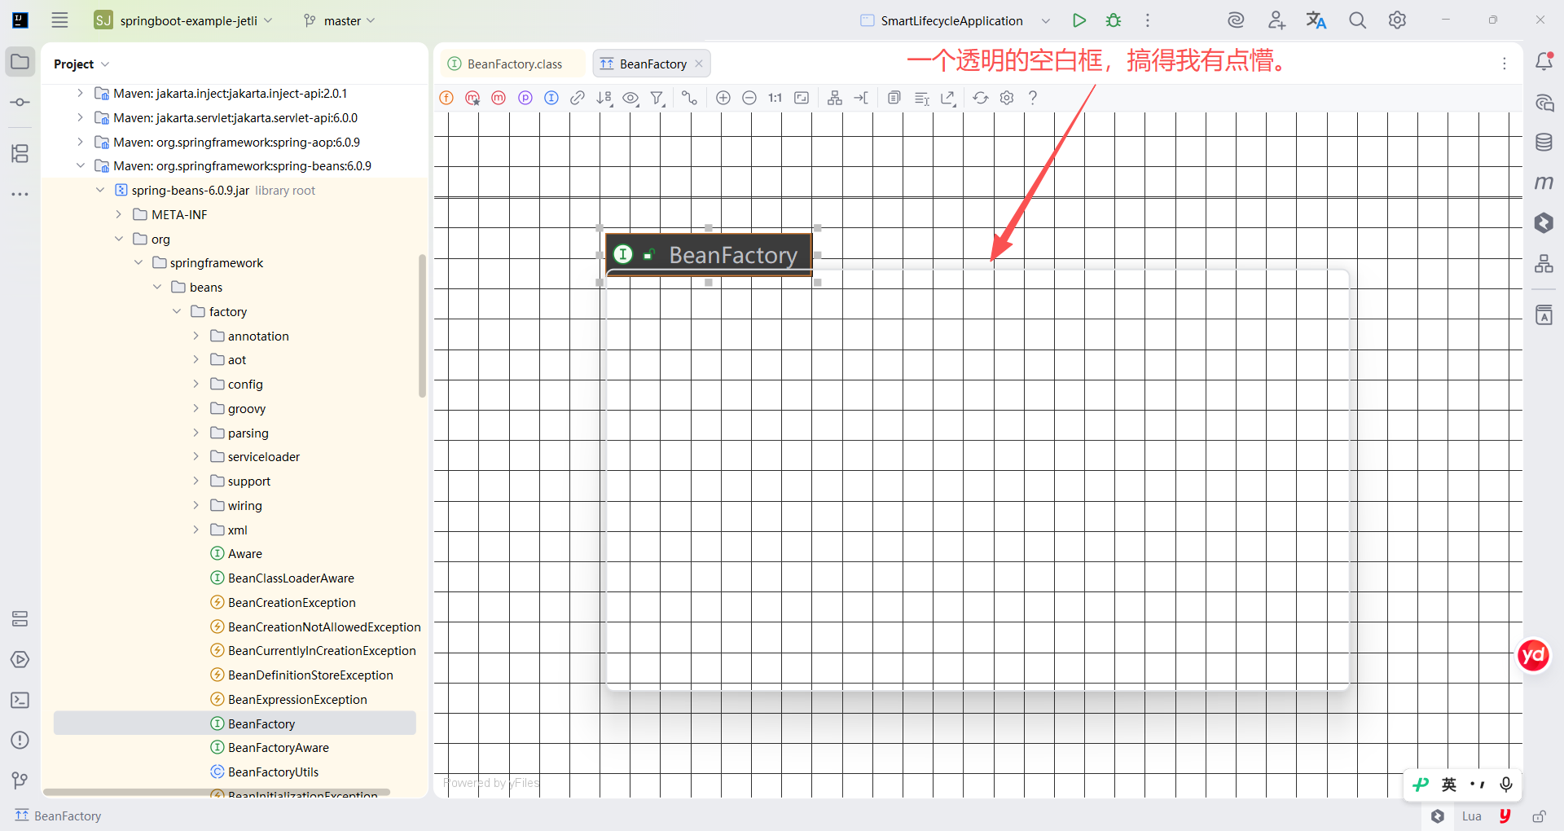The width and height of the screenshot is (1564, 831).
Task: Open the Database tool window
Action: [x=1544, y=143]
